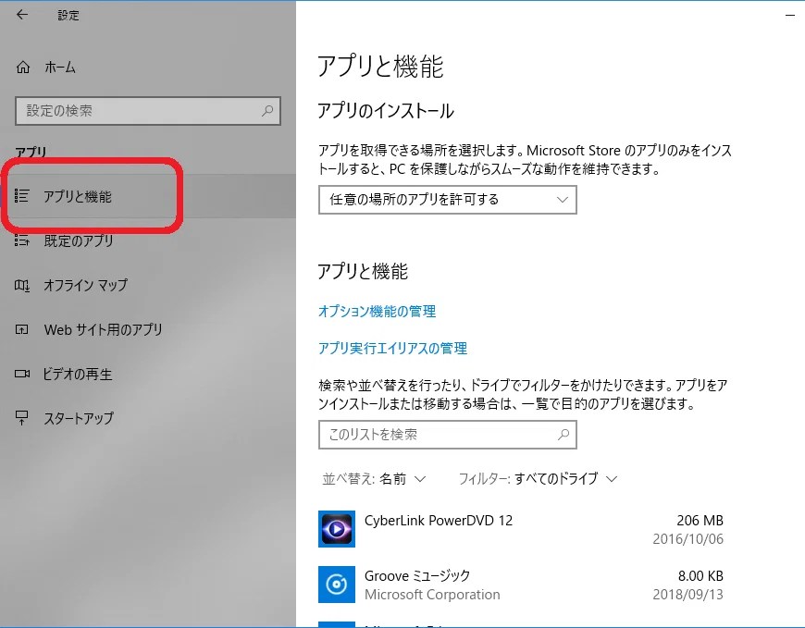Select the アプリと機能 list icon
This screenshot has height=628, width=805.
tap(21, 196)
